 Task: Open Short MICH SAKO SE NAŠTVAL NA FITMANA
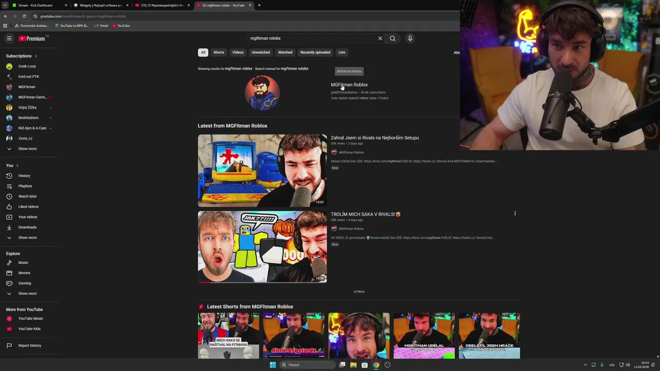(x=228, y=335)
